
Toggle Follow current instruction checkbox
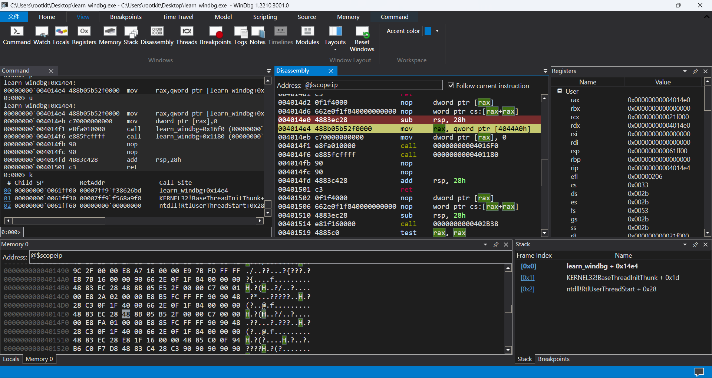(x=451, y=86)
